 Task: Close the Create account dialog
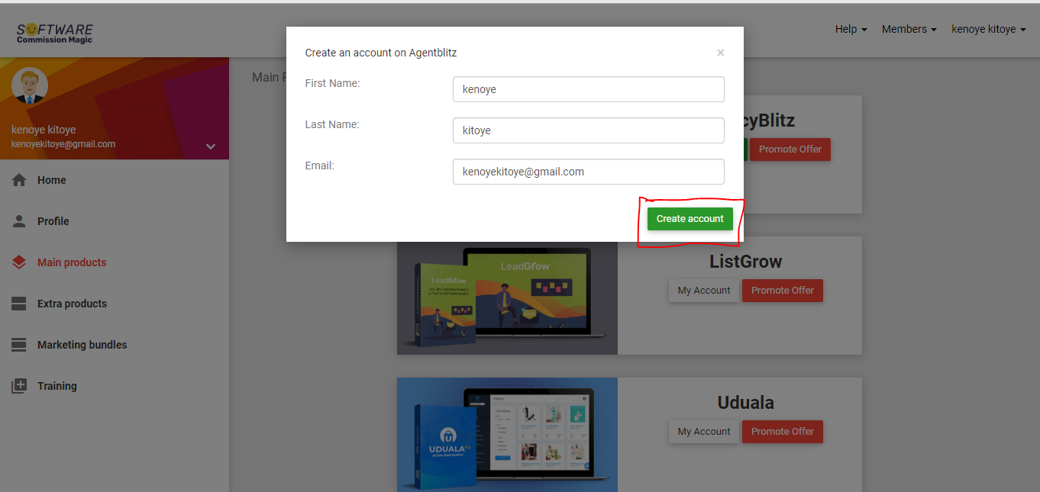(x=720, y=53)
